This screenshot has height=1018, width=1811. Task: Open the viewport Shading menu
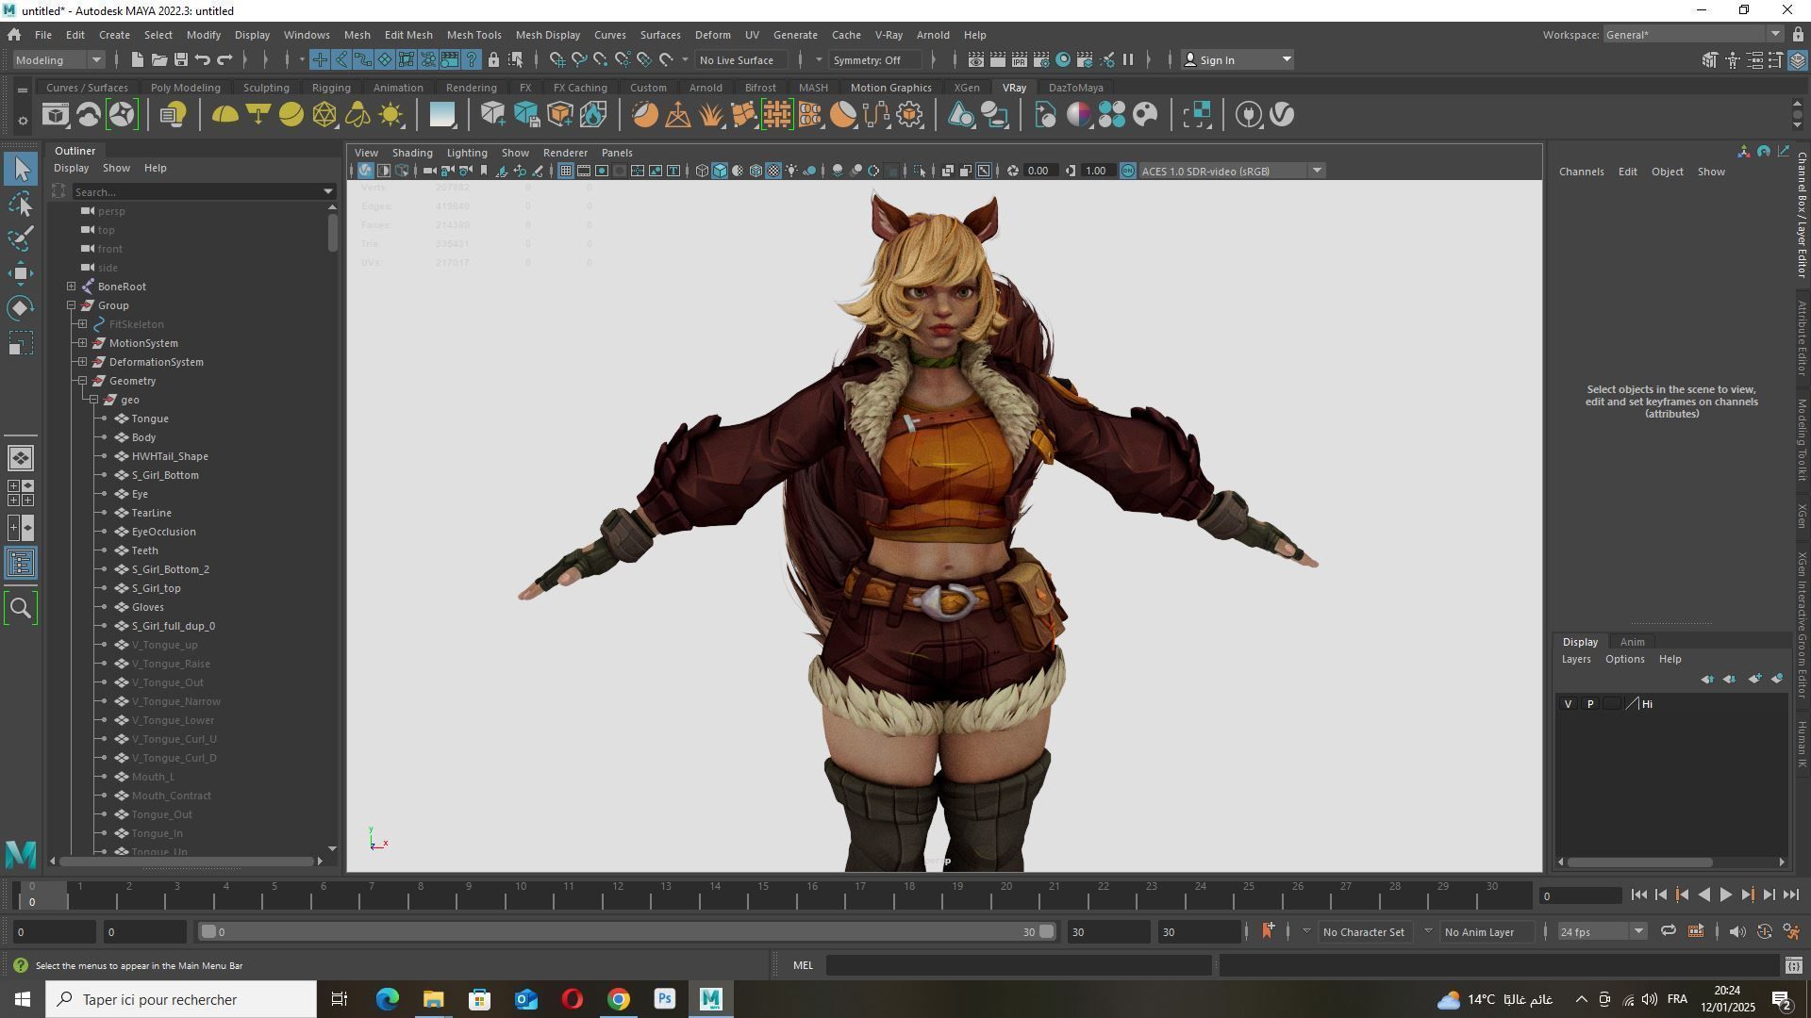[x=412, y=153]
